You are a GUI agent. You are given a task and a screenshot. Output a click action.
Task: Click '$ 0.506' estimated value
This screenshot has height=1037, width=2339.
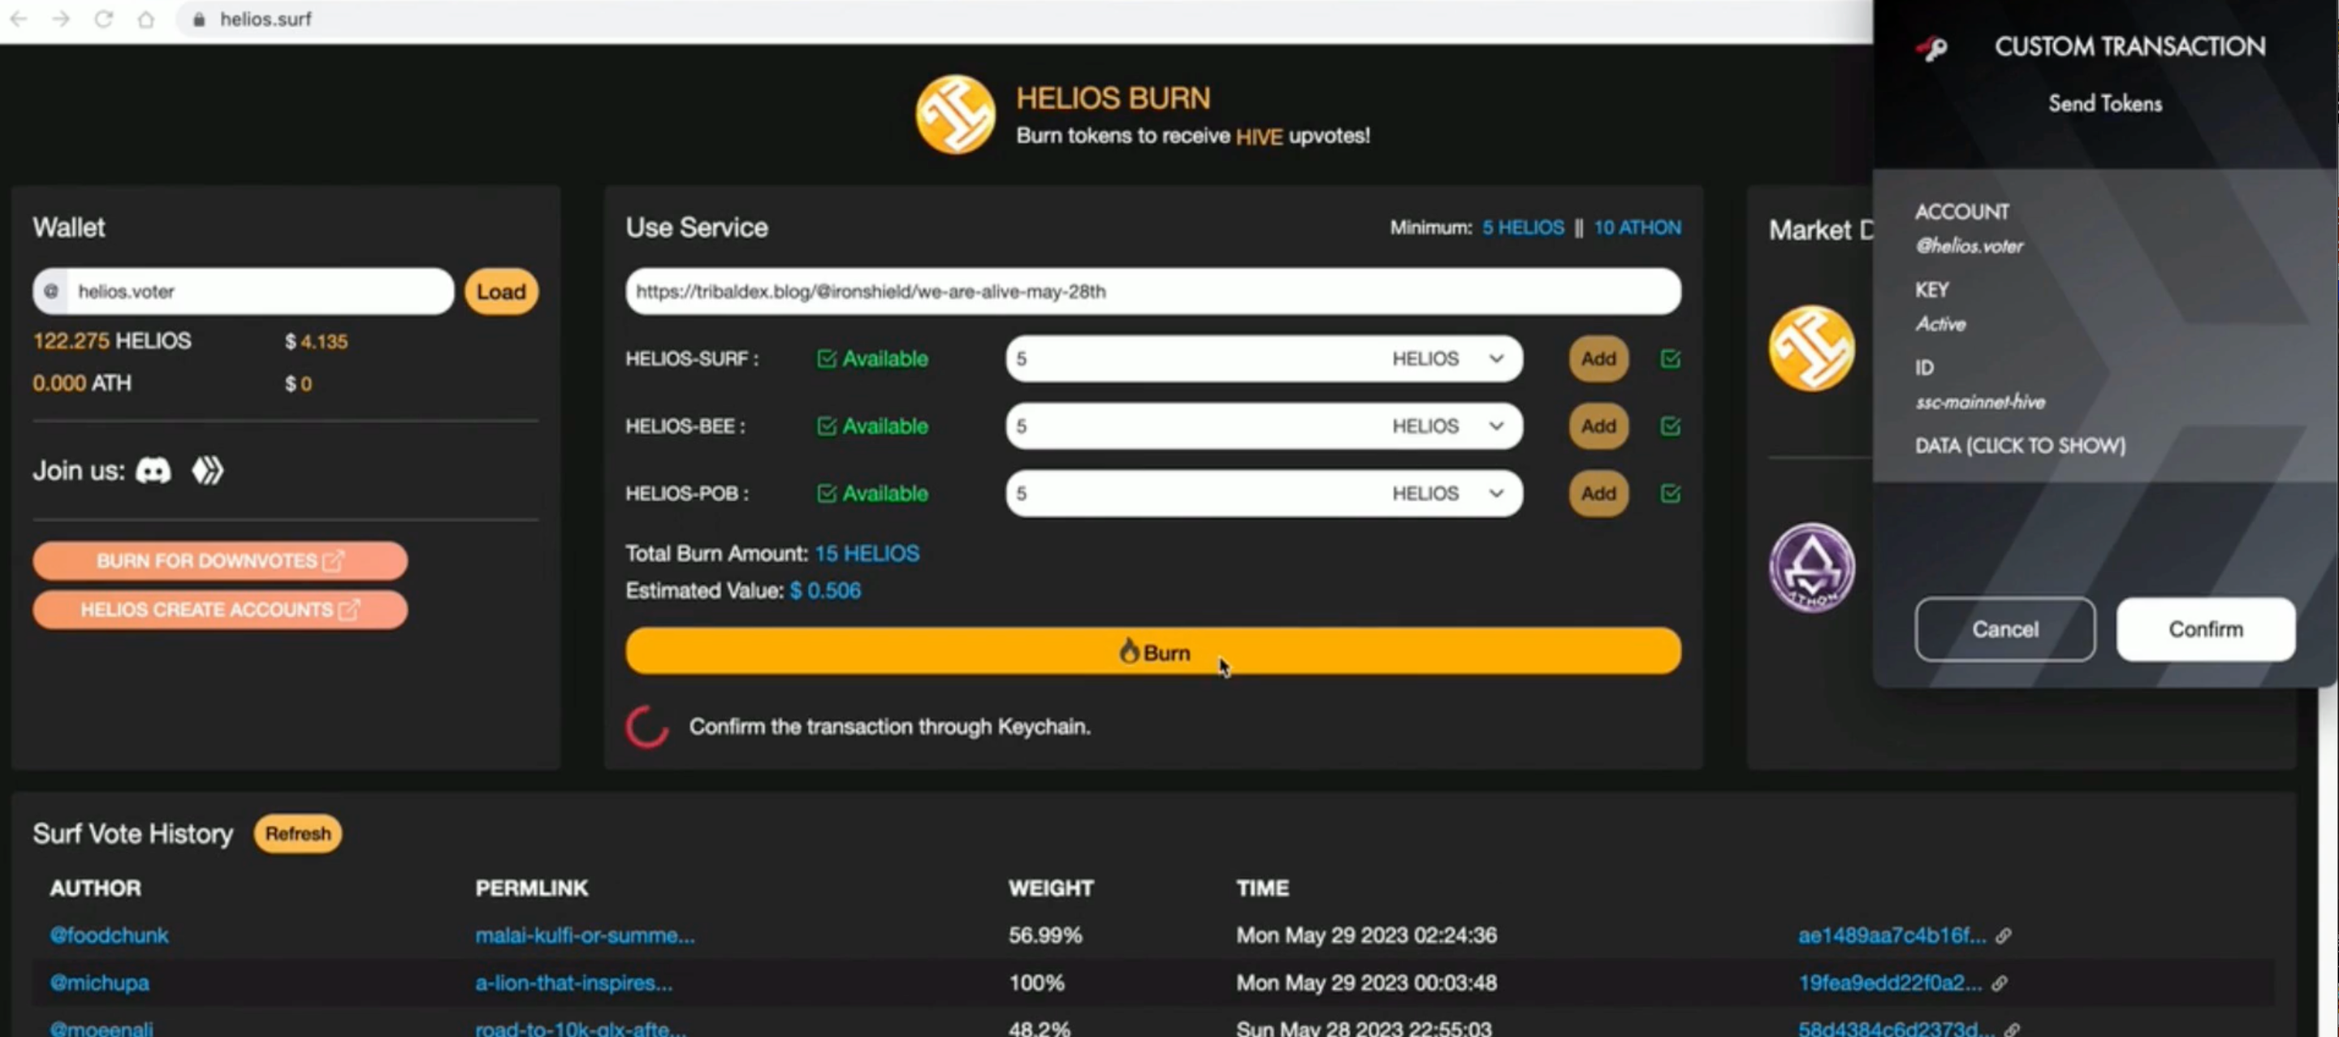point(824,591)
